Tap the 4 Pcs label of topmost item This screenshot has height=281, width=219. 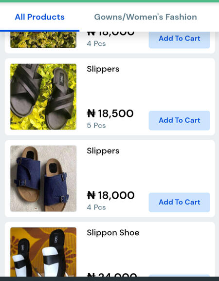pyautogui.click(x=96, y=44)
